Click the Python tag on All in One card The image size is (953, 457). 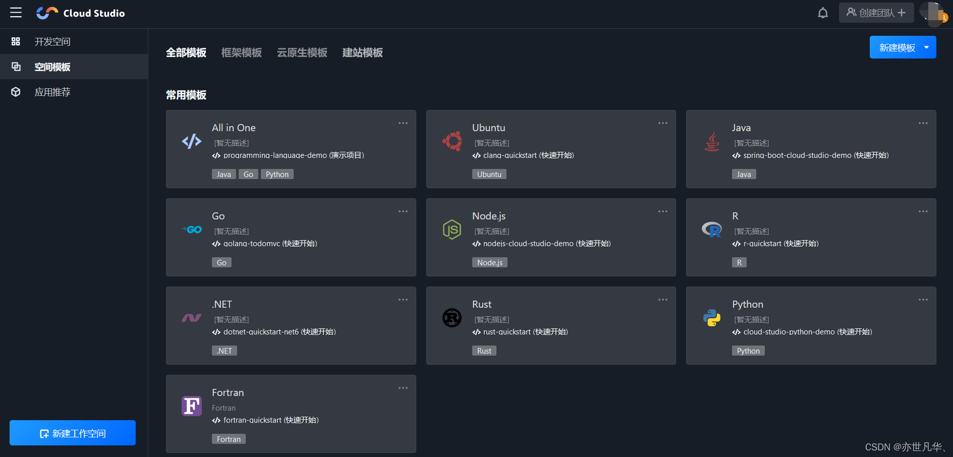click(277, 174)
